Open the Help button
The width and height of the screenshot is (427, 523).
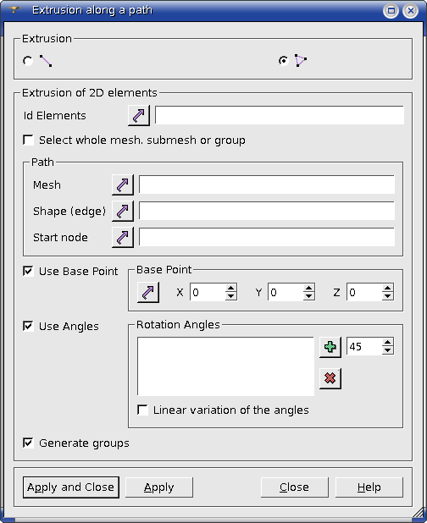369,487
